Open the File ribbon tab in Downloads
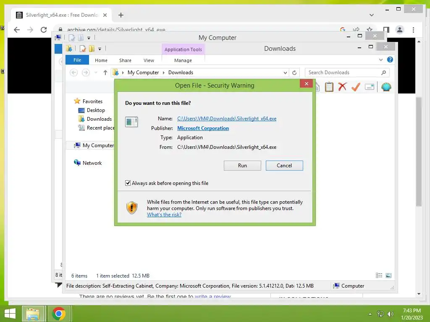This screenshot has width=430, height=322. [77, 60]
